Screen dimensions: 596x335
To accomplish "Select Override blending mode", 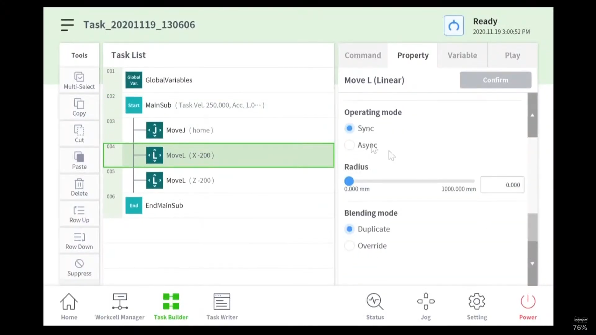I will click(x=350, y=246).
